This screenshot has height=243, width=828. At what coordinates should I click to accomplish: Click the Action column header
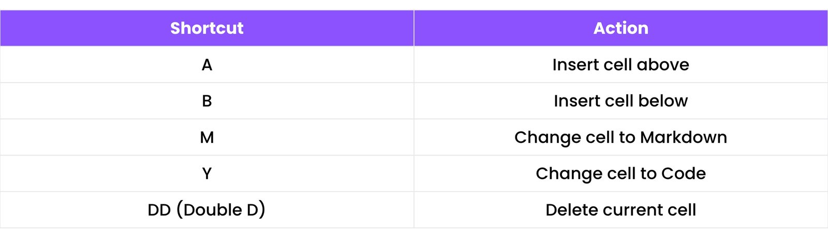click(620, 28)
